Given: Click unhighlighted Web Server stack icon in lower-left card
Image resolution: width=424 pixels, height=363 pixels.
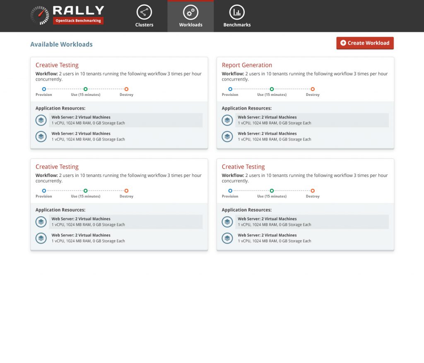Looking at the screenshot, I should (x=41, y=238).
